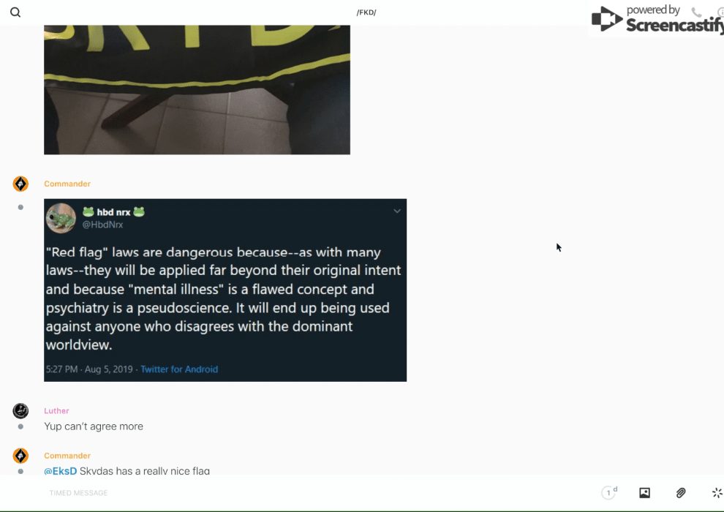
Task: Click Luther's sender name
Action: tap(56, 411)
